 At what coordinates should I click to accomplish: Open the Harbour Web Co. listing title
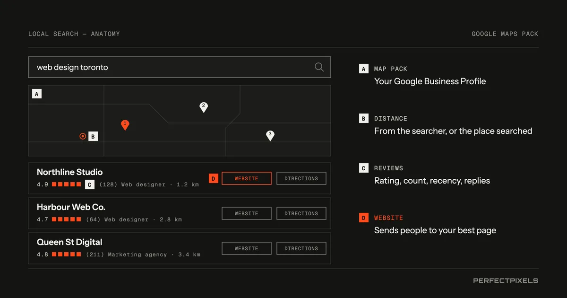pos(71,207)
